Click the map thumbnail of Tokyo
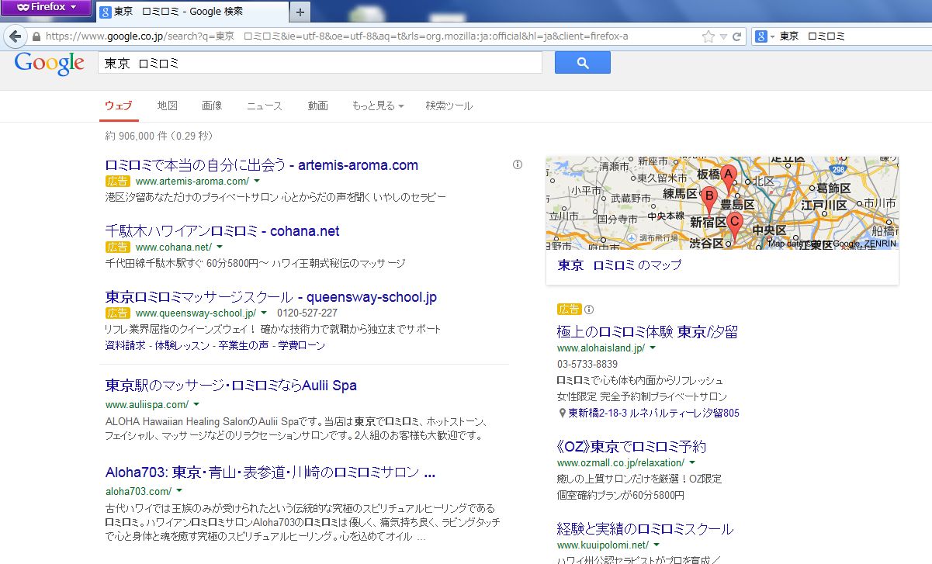The image size is (932, 564). click(x=722, y=203)
